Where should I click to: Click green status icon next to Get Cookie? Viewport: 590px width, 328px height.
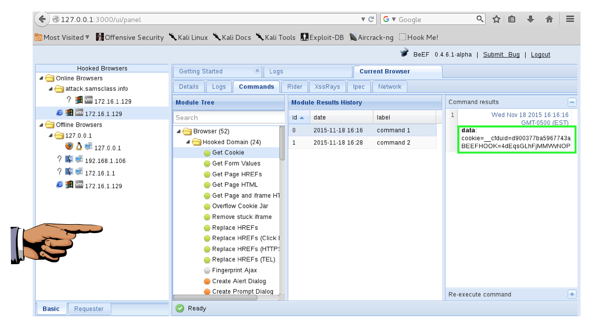point(207,153)
